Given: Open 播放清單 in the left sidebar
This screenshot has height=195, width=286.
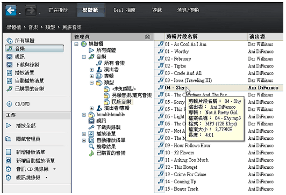Looking at the screenshot, I should [24, 73].
